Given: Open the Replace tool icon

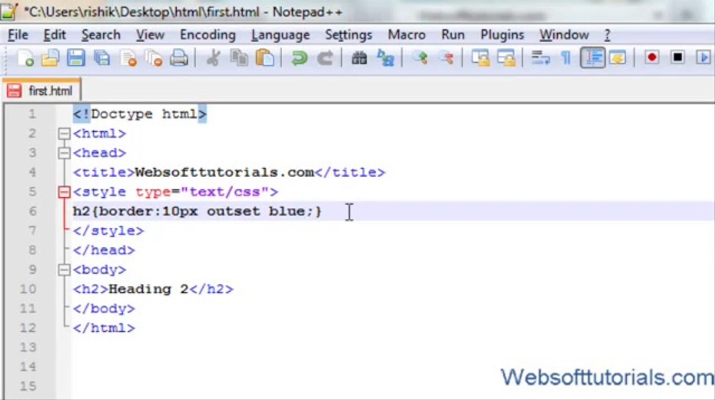Looking at the screenshot, I should click(x=385, y=58).
